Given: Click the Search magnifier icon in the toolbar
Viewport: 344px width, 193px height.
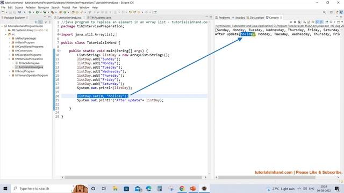Looking at the screenshot, I should pyautogui.click(x=324, y=12).
